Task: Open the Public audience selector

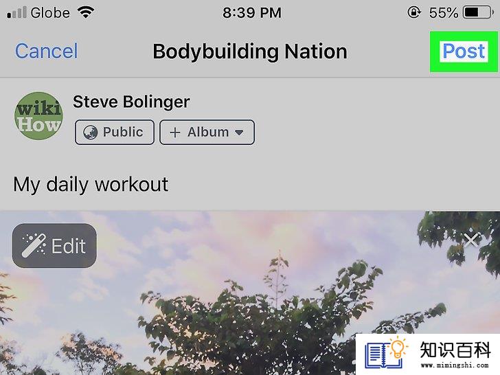Action: pyautogui.click(x=115, y=132)
